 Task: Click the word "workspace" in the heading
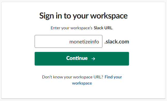[109, 16]
